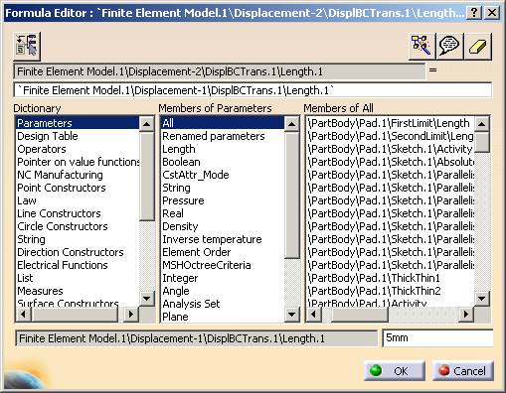Screen dimensions: 506x393
Task: Click OK to confirm the formula
Action: click(395, 371)
